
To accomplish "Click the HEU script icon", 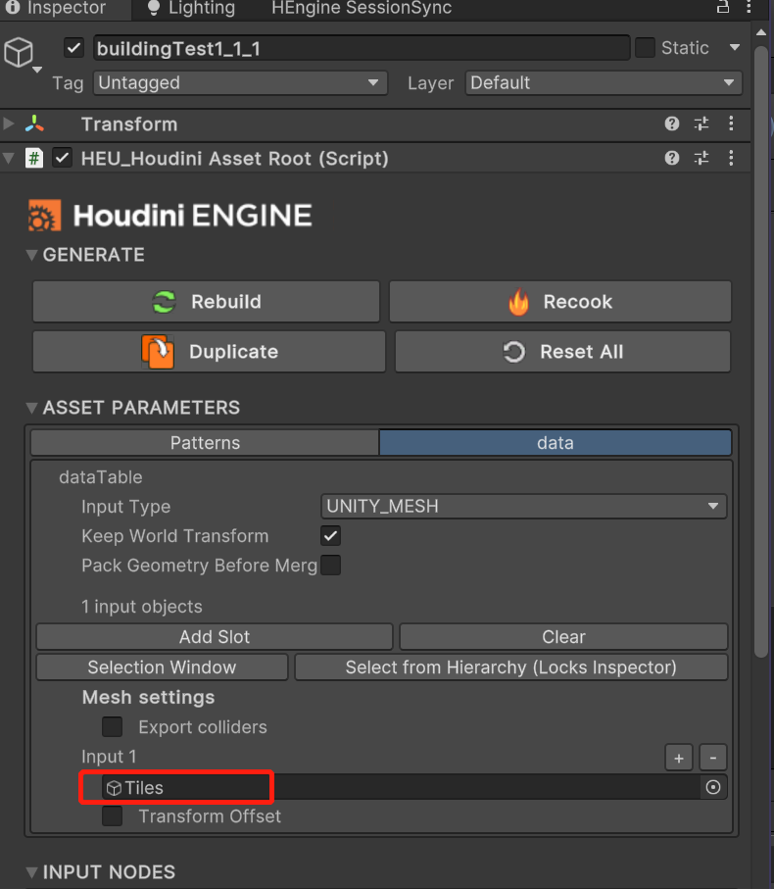I will click(x=34, y=158).
